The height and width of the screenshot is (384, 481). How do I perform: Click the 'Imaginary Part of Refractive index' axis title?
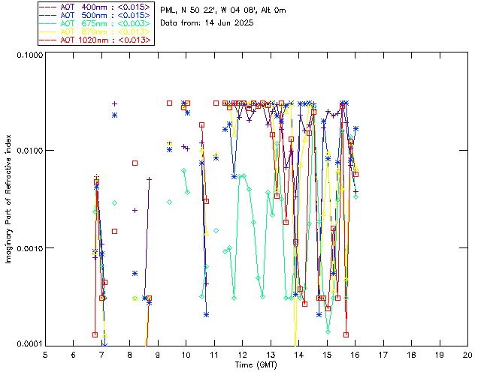8,199
